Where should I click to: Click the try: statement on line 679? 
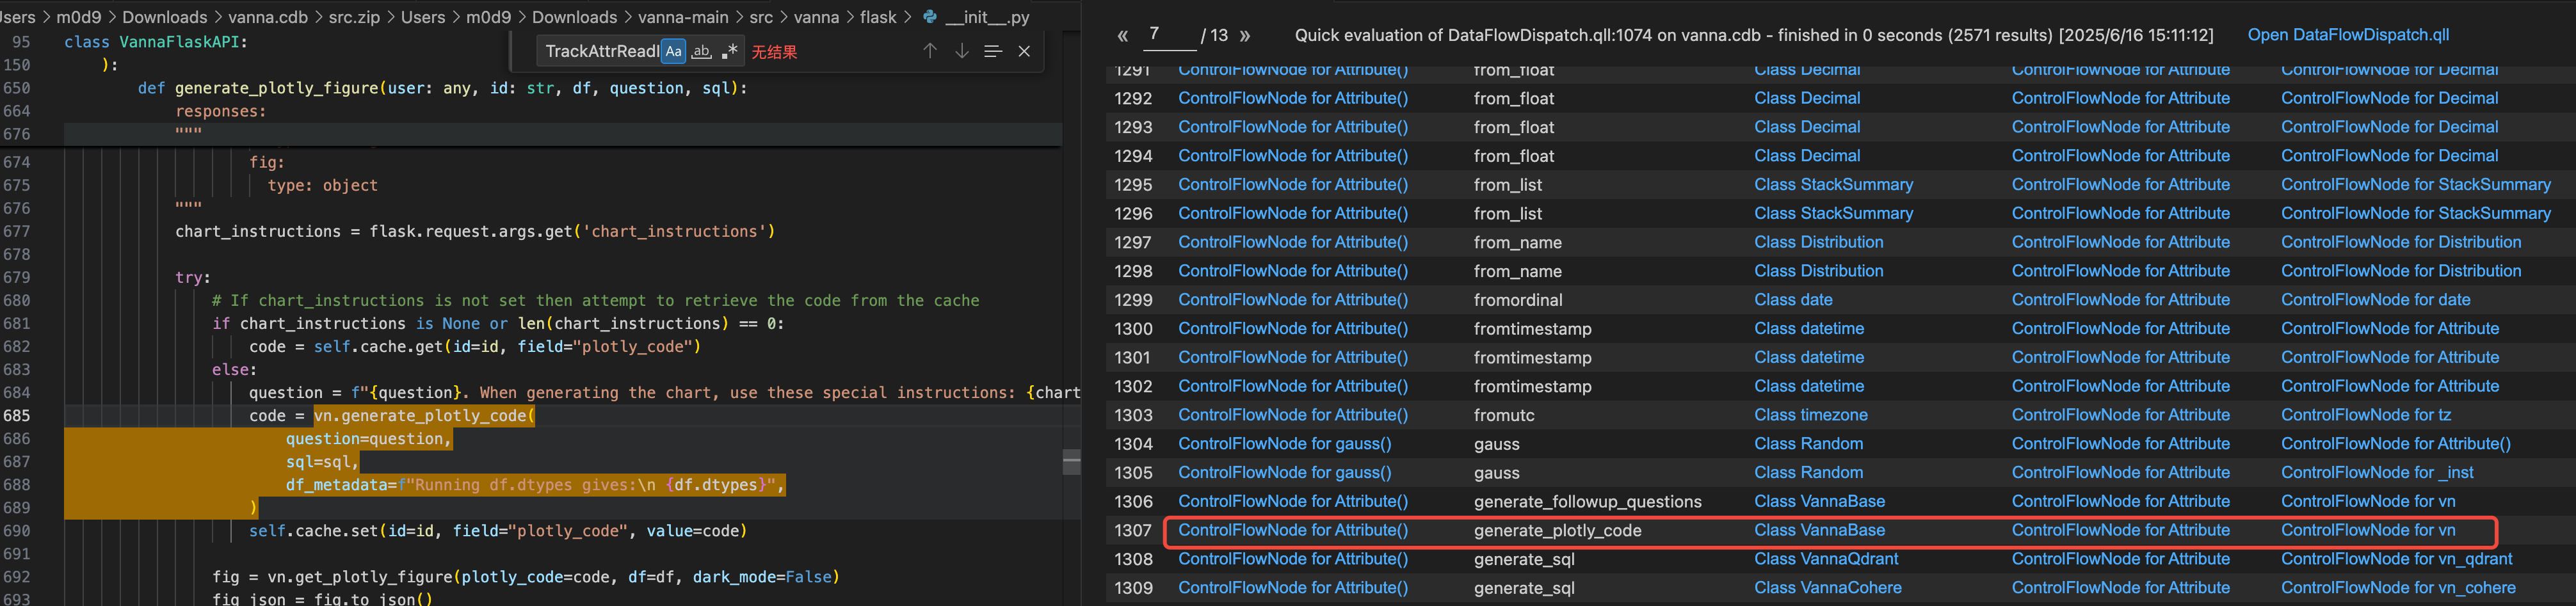click(193, 277)
